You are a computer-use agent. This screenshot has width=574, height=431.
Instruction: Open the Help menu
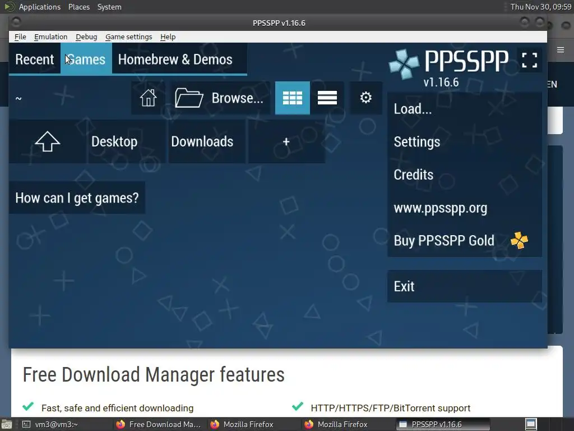(x=168, y=36)
